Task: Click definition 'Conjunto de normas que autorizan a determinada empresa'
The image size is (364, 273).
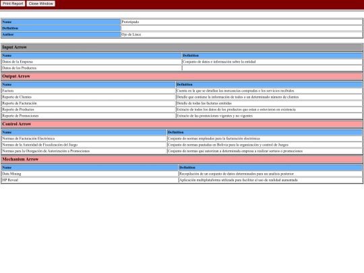Action: coord(265,151)
